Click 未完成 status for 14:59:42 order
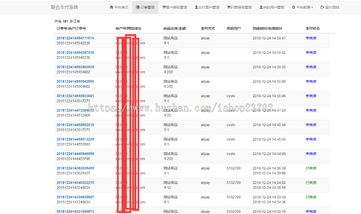Viewport: 361px width, 214px height. pyautogui.click(x=311, y=53)
